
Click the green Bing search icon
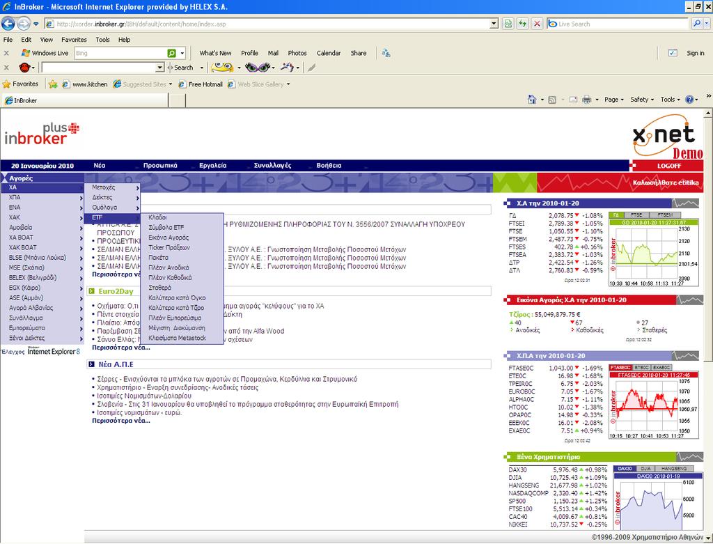tap(171, 53)
